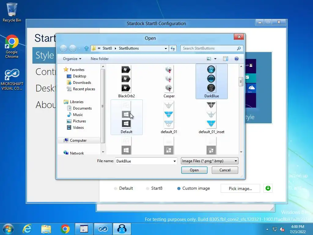Click the Pick image... button
The height and width of the screenshot is (235, 313).
click(240, 188)
